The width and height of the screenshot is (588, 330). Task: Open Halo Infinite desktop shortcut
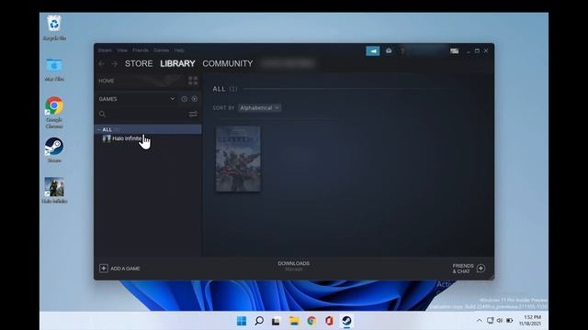tap(54, 191)
